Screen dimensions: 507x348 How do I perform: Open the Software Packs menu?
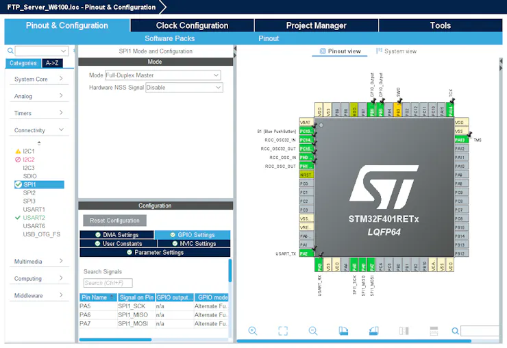coord(170,38)
